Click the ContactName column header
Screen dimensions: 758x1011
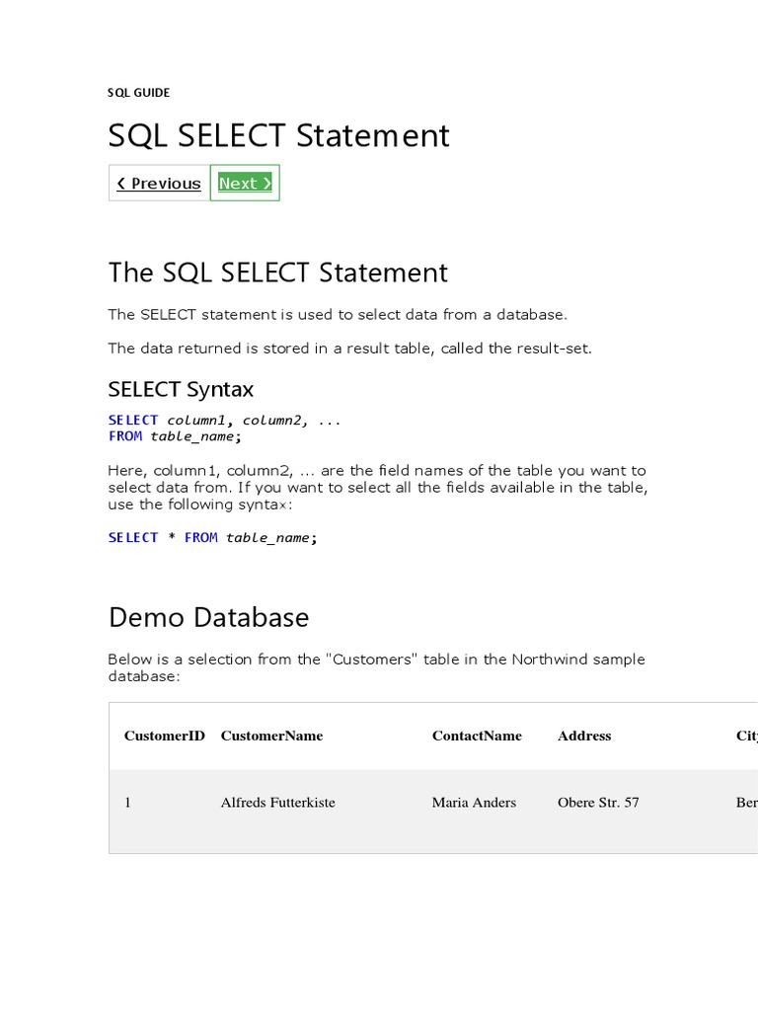477,736
